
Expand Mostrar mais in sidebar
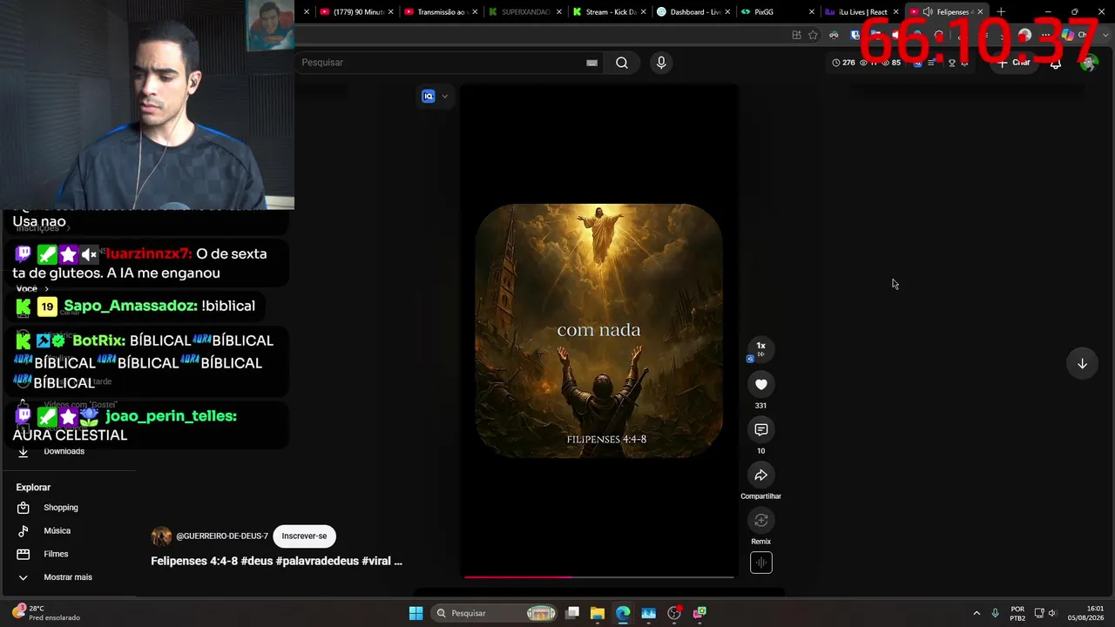click(67, 577)
